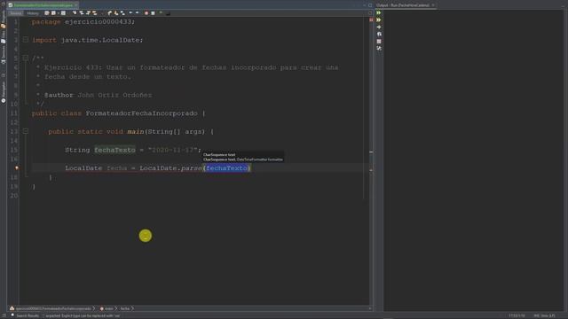Click the line number 20 in gutter

14,196
